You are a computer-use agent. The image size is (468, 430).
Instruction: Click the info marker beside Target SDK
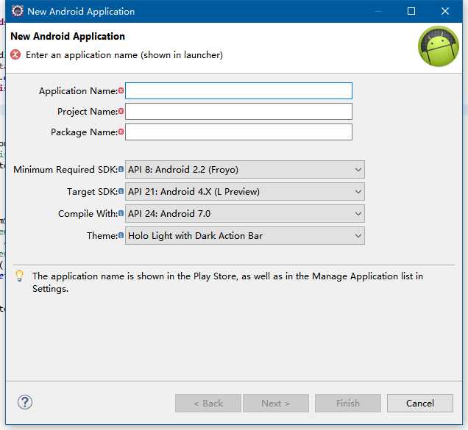point(121,191)
